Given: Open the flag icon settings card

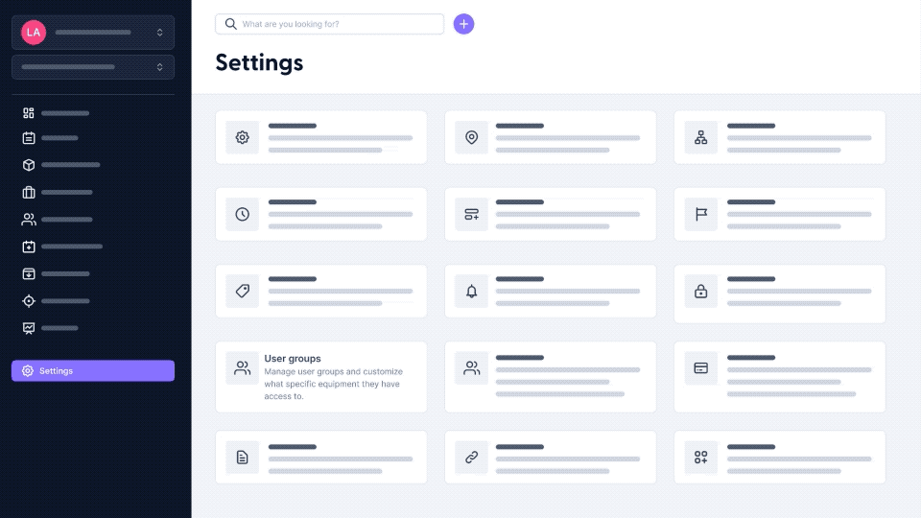Looking at the screenshot, I should click(x=779, y=214).
